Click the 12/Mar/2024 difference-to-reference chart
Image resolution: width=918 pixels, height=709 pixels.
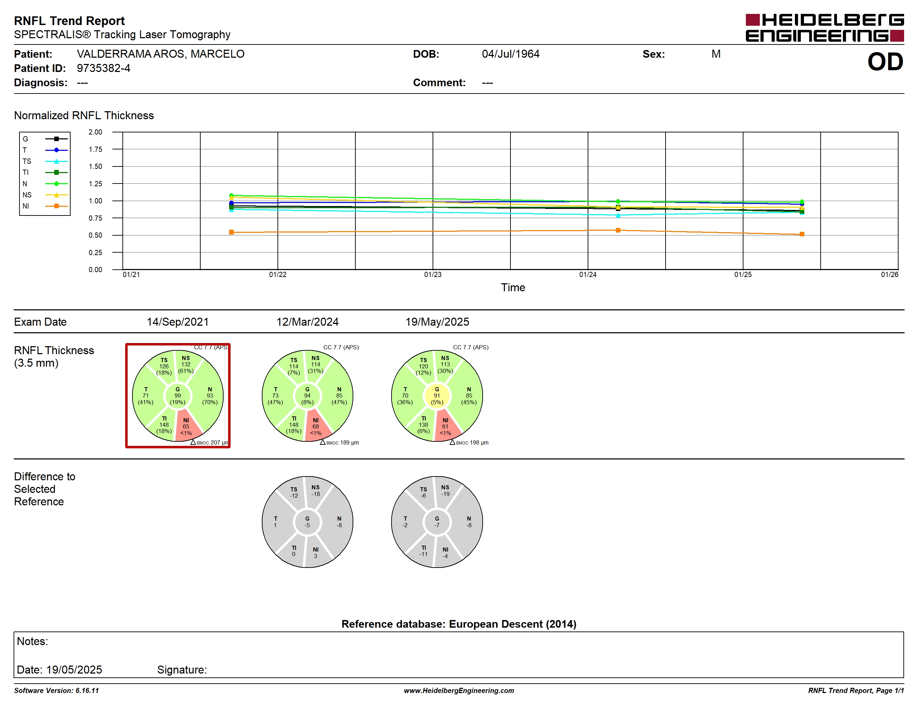pyautogui.click(x=307, y=522)
